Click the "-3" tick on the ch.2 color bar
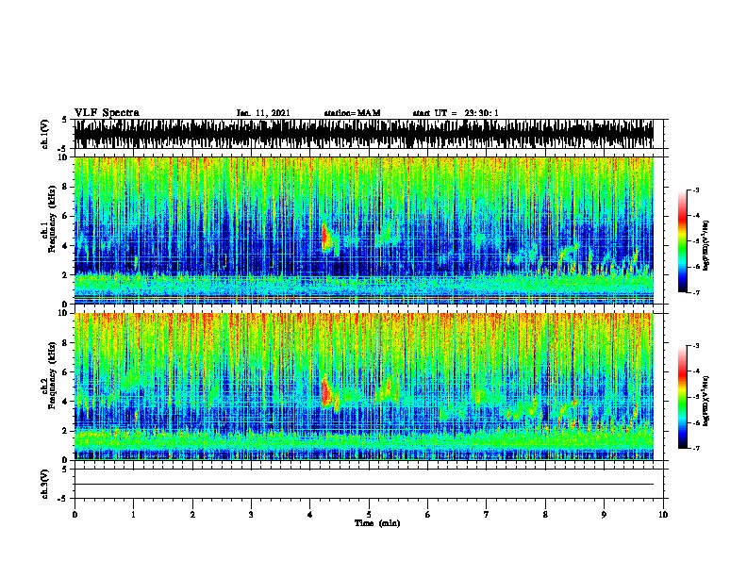The width and height of the screenshot is (747, 577). [696, 346]
